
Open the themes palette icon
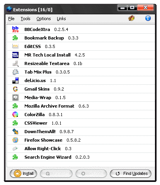[131, 18]
